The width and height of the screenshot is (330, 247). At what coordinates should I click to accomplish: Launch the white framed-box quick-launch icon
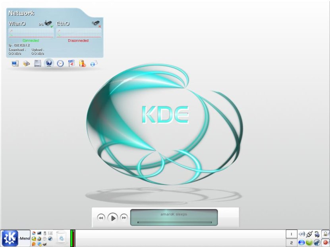[50, 233]
